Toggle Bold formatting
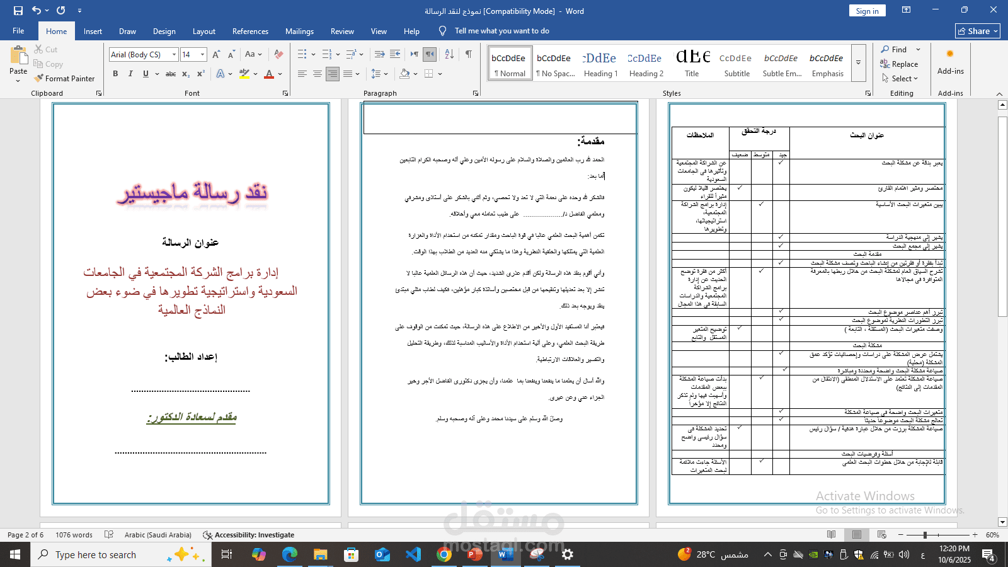This screenshot has width=1008, height=567. [115, 74]
